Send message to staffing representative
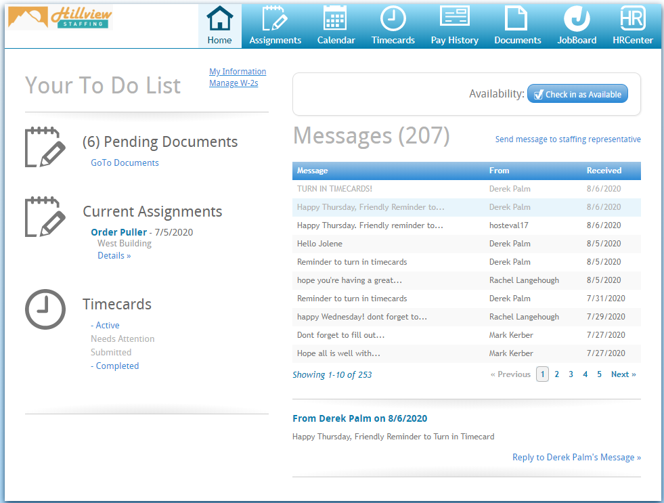The image size is (664, 503). (568, 139)
